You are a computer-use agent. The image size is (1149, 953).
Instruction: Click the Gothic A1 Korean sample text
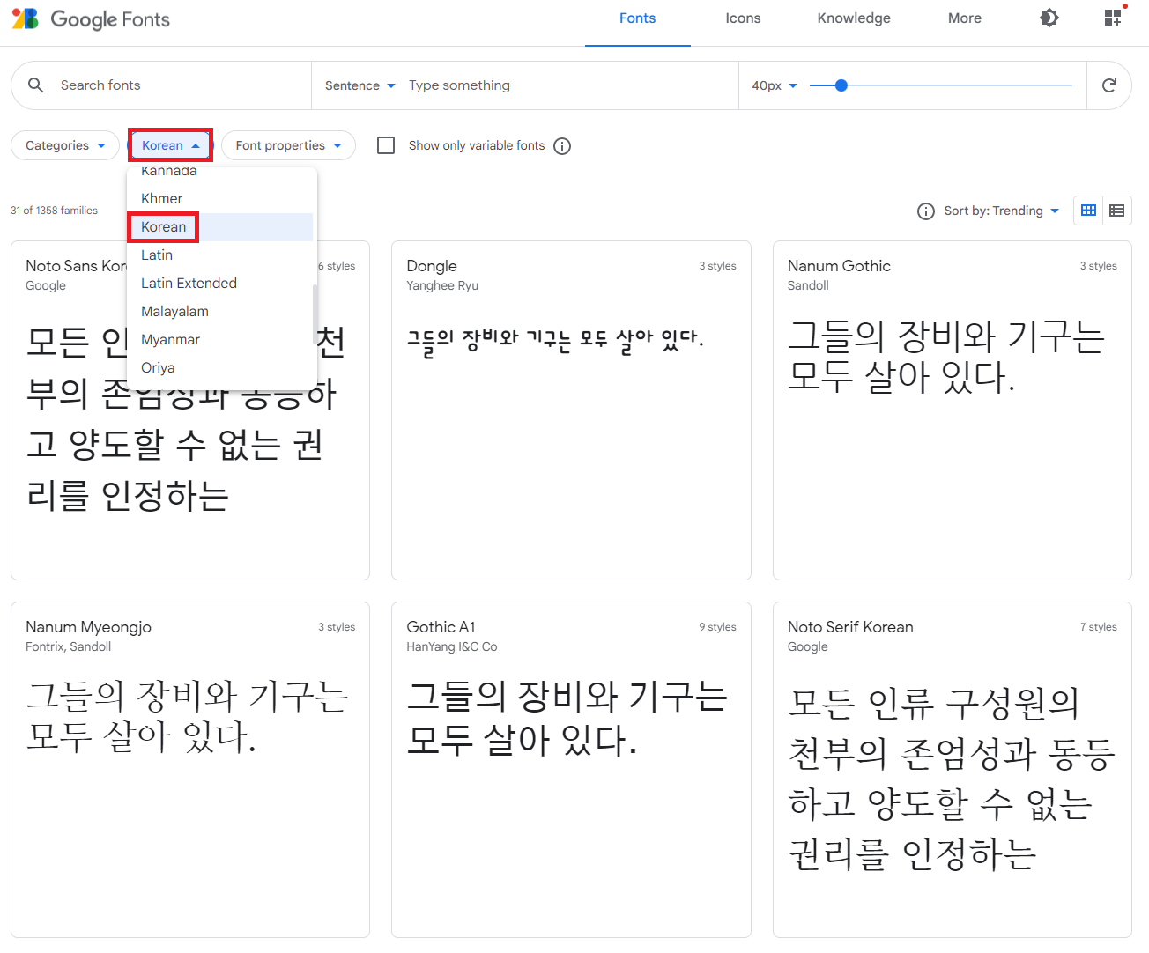567,718
